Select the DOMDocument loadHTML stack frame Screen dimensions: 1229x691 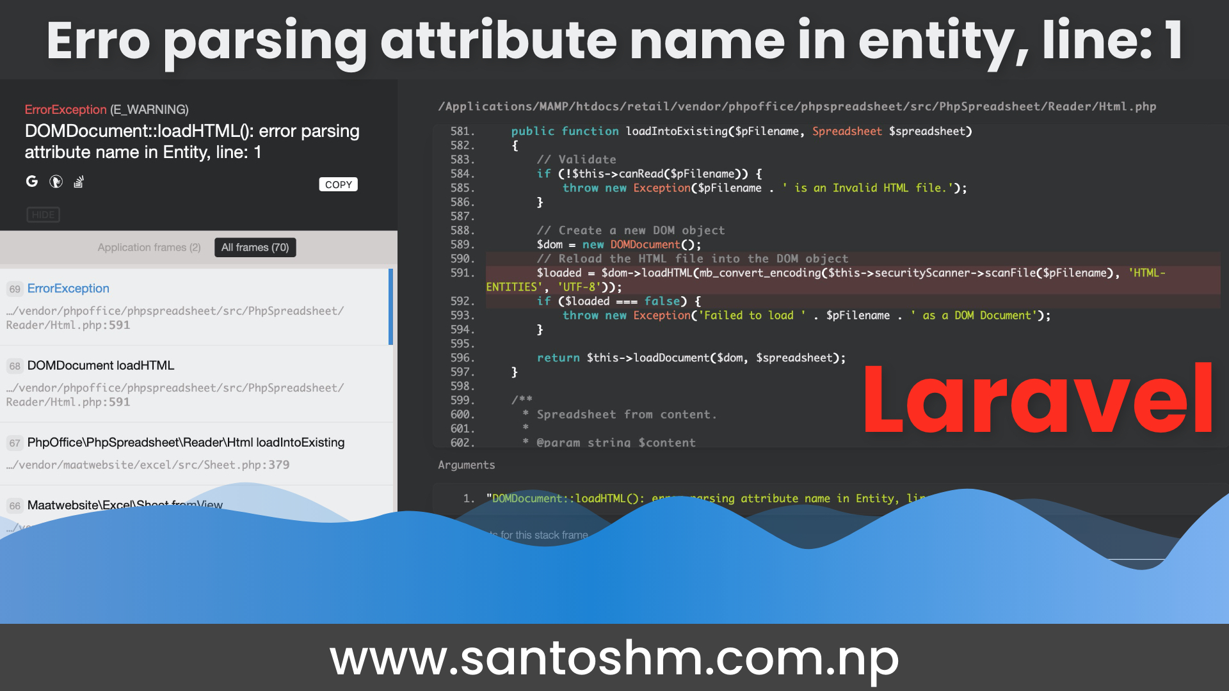point(100,365)
